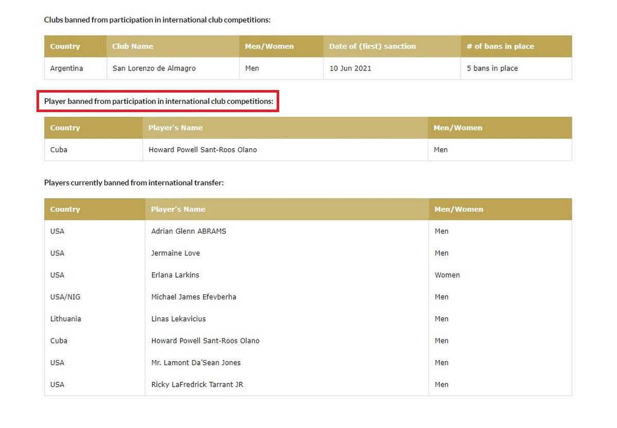
Task: Click Mr. Lamont Da'Sean Jones
Action: pyautogui.click(x=195, y=363)
